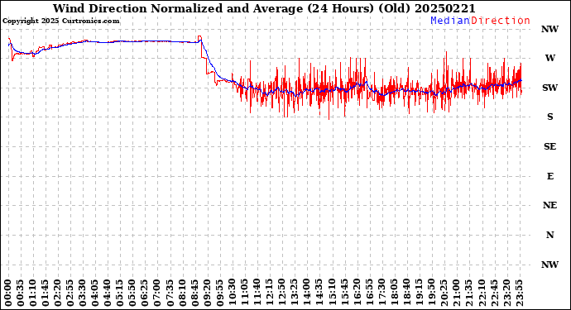Click the 02:55 time axis label
The height and width of the screenshot is (310, 571).
[x=70, y=293]
